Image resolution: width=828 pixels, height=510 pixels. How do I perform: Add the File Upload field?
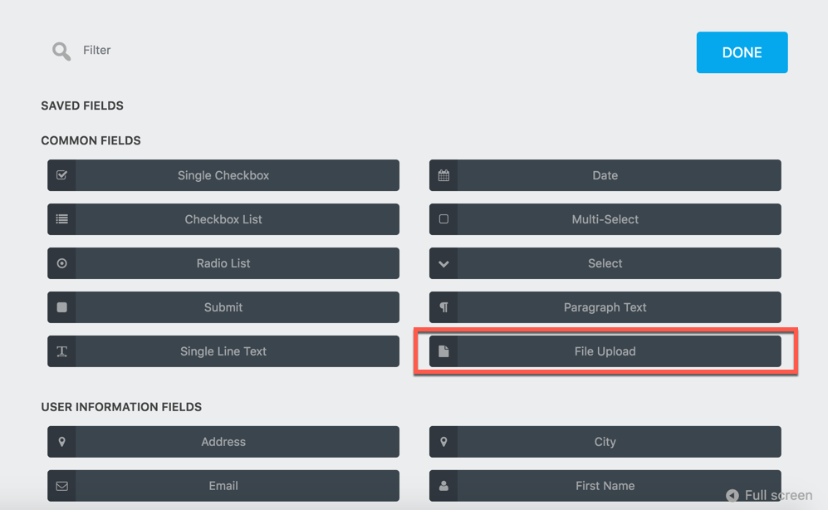click(605, 351)
